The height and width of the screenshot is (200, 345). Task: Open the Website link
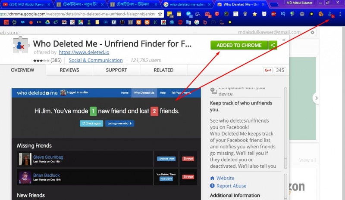225,178
